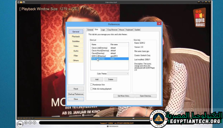This screenshot has height=128, width=223.
Task: Click the playback seek bar handle
Action: [134, 118]
